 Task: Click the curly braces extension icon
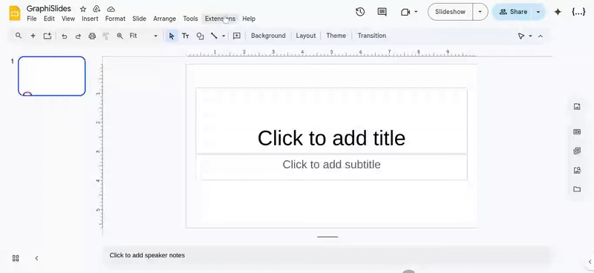tap(578, 12)
